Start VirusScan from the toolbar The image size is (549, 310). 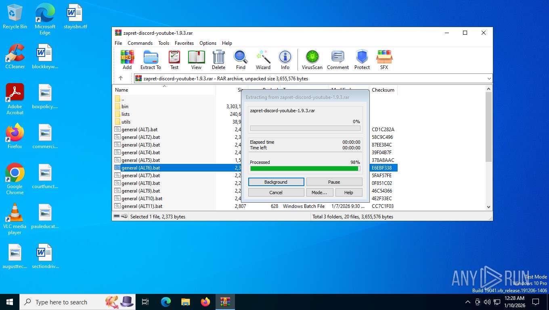[x=312, y=60]
